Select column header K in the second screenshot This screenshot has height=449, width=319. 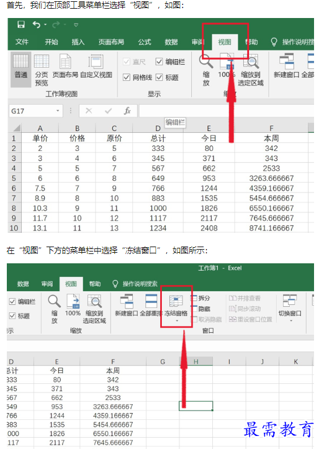point(296,361)
